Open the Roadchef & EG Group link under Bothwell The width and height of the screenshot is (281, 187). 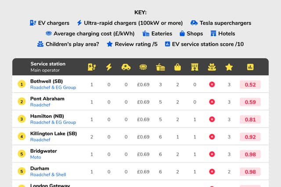point(53,88)
